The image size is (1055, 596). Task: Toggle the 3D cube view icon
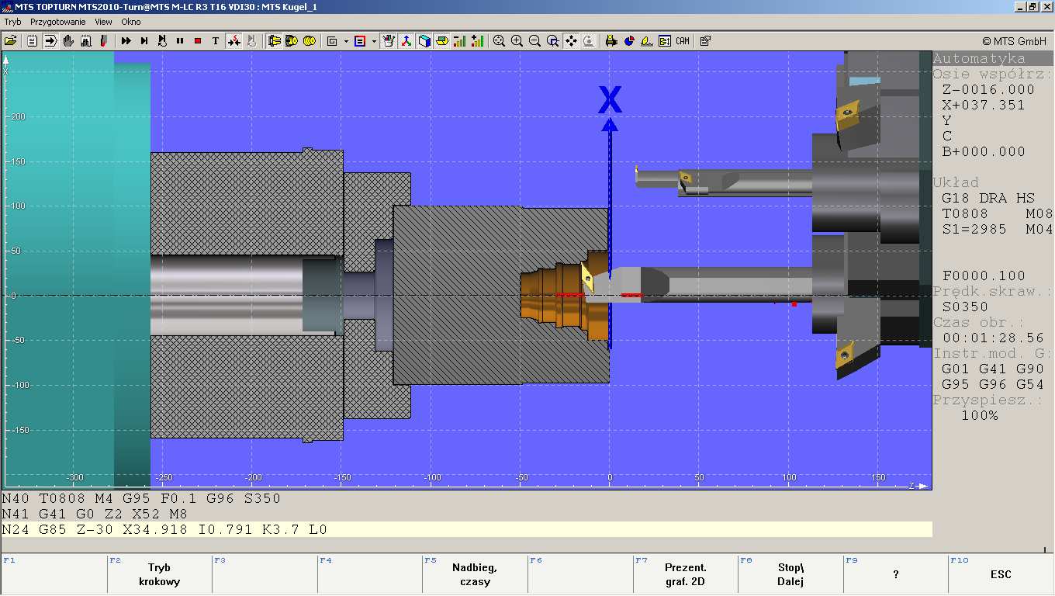[424, 40]
